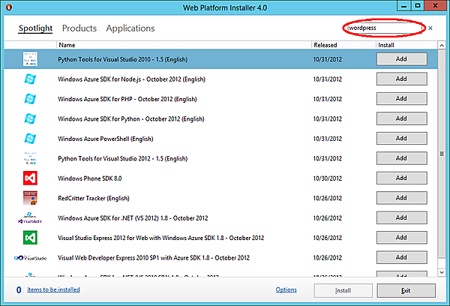
Task: Switch to the Products tab
Action: click(79, 28)
